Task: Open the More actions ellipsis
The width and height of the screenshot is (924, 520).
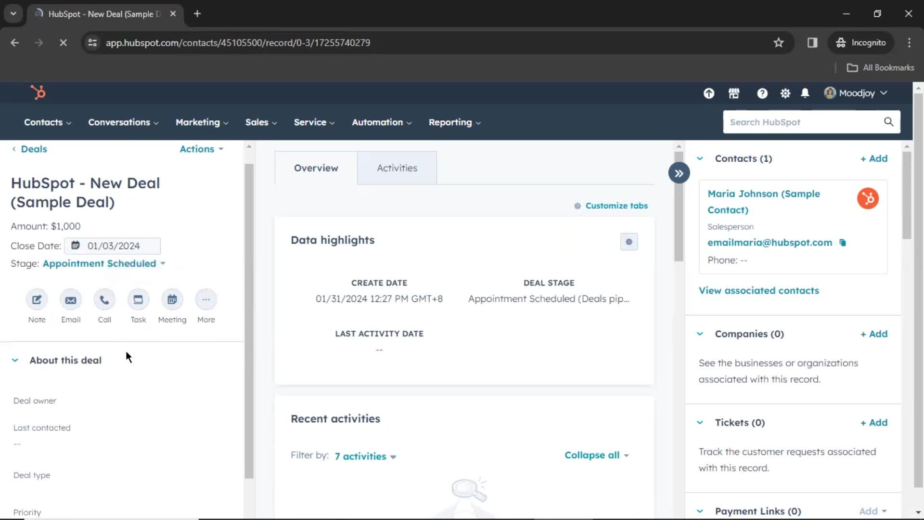Action: tap(206, 299)
